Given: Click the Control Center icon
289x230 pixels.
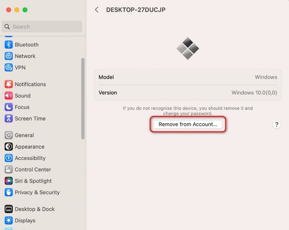Looking at the screenshot, I should (x=9, y=169).
